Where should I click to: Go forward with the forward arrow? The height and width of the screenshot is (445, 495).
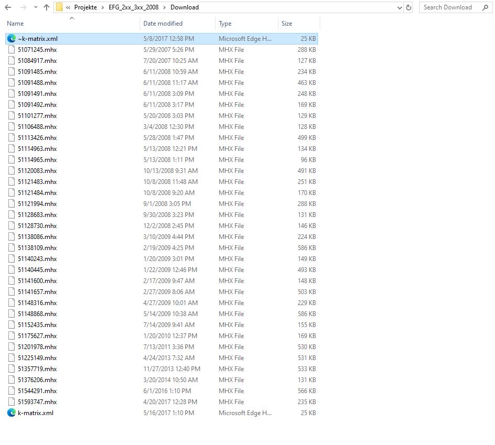coord(24,7)
